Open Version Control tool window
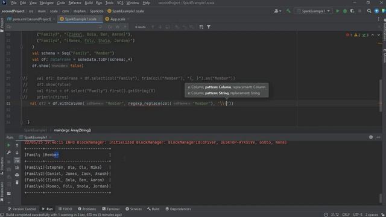The image size is (386, 217). click(x=22, y=209)
